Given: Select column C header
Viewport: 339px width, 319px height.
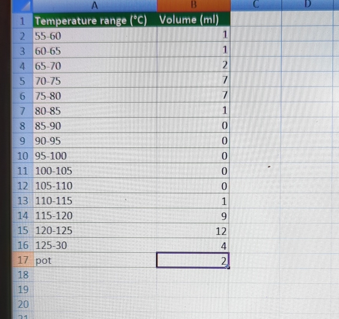Looking at the screenshot, I should [256, 5].
